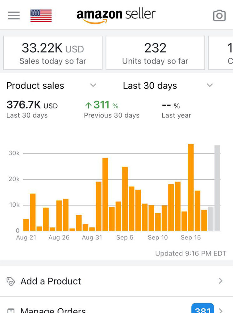Open the hamburger navigation menu
The image size is (233, 313).
[14, 15]
